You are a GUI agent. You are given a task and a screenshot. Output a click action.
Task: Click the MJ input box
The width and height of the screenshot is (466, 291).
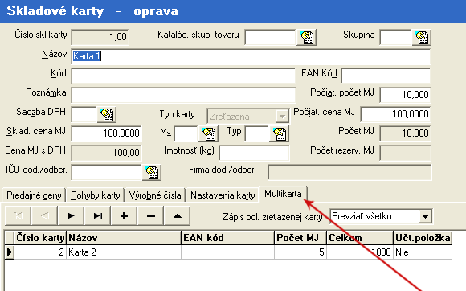(x=186, y=133)
